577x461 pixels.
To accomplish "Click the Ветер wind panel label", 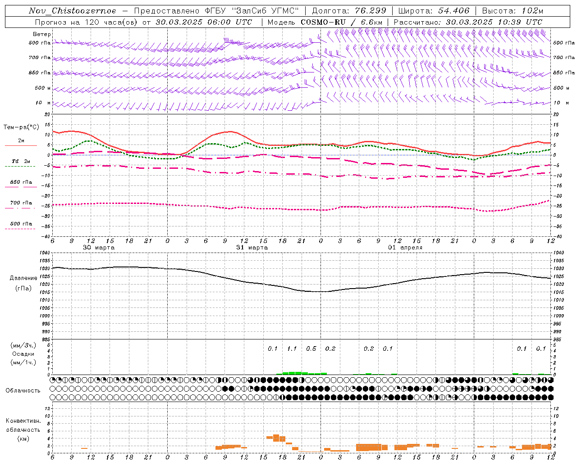I will [42, 34].
